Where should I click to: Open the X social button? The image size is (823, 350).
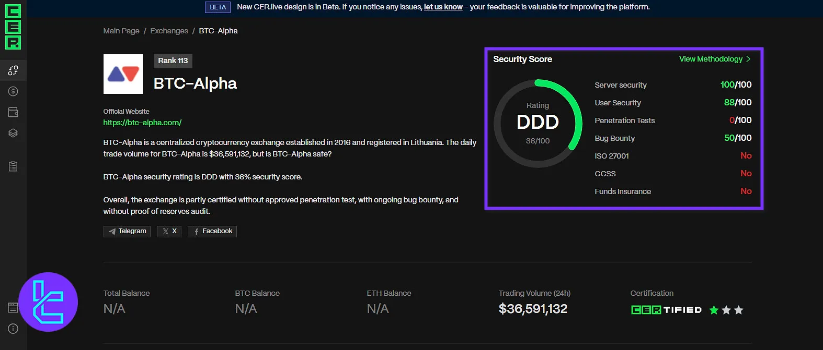tap(169, 231)
